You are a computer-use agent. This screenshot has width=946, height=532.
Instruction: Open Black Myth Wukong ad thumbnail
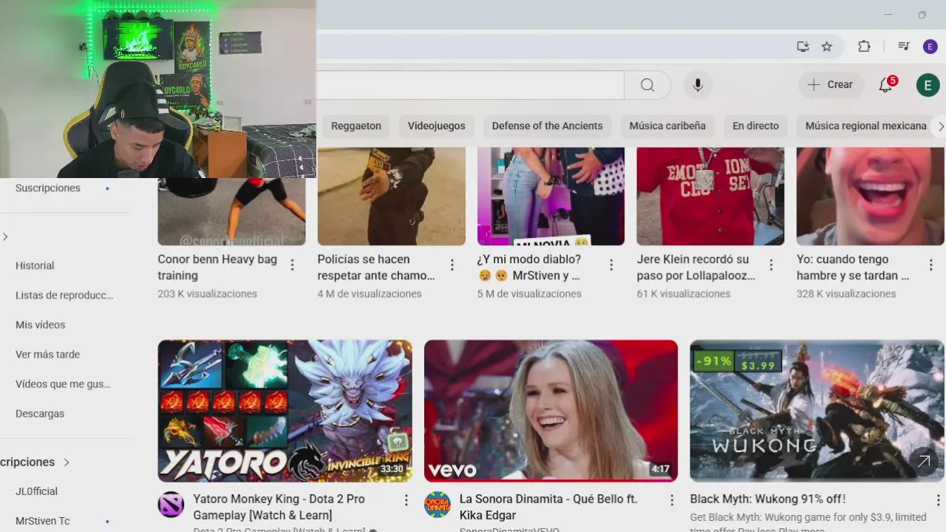(817, 411)
